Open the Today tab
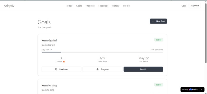 click(69, 6)
